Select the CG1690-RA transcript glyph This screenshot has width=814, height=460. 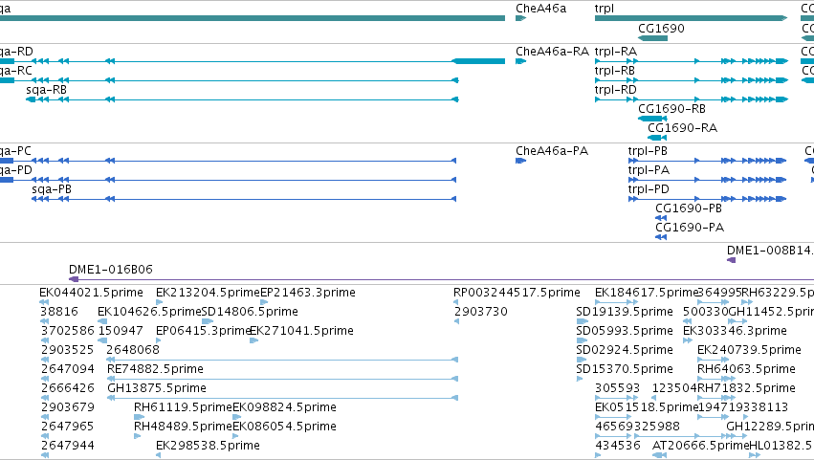[x=657, y=138]
